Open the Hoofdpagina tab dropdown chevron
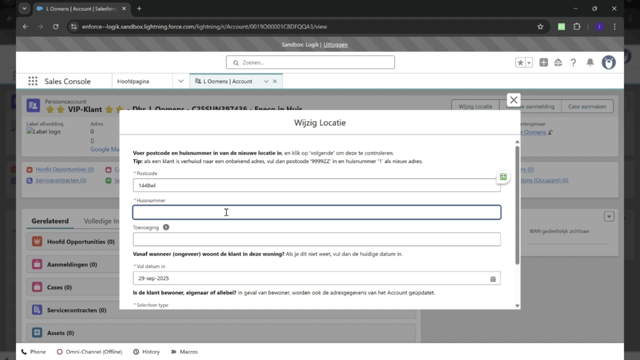The height and width of the screenshot is (360, 640). [180, 81]
